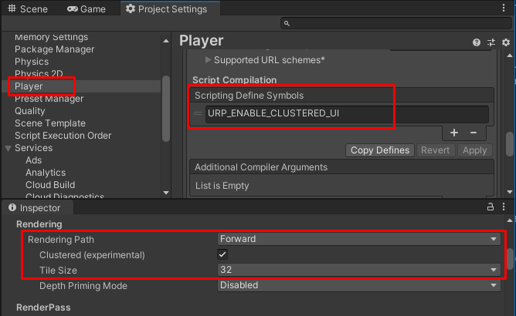
Task: Open the Depth Priming Mode dropdown
Action: click(x=358, y=285)
